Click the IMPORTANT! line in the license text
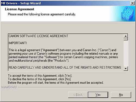Viewport: 136px width, 102px height. (x=18, y=43)
